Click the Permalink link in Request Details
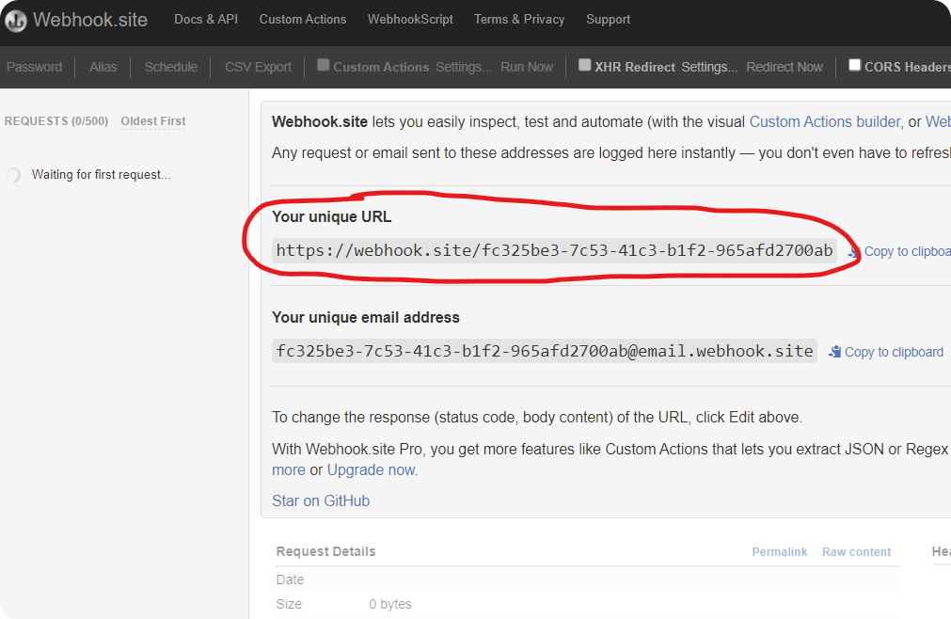The height and width of the screenshot is (619, 951). [x=780, y=551]
